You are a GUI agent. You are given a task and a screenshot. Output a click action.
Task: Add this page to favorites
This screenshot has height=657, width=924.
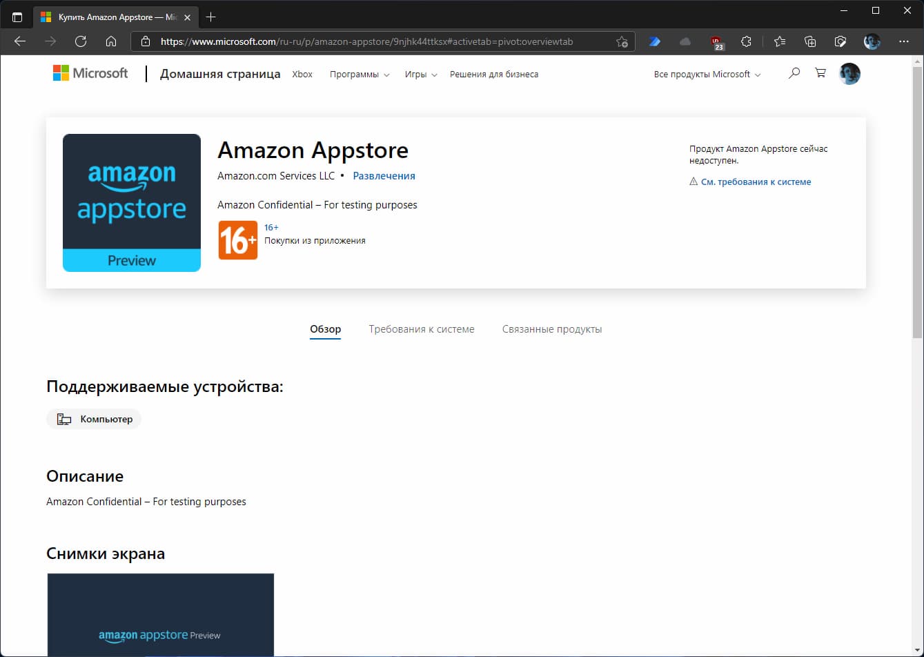(x=621, y=41)
